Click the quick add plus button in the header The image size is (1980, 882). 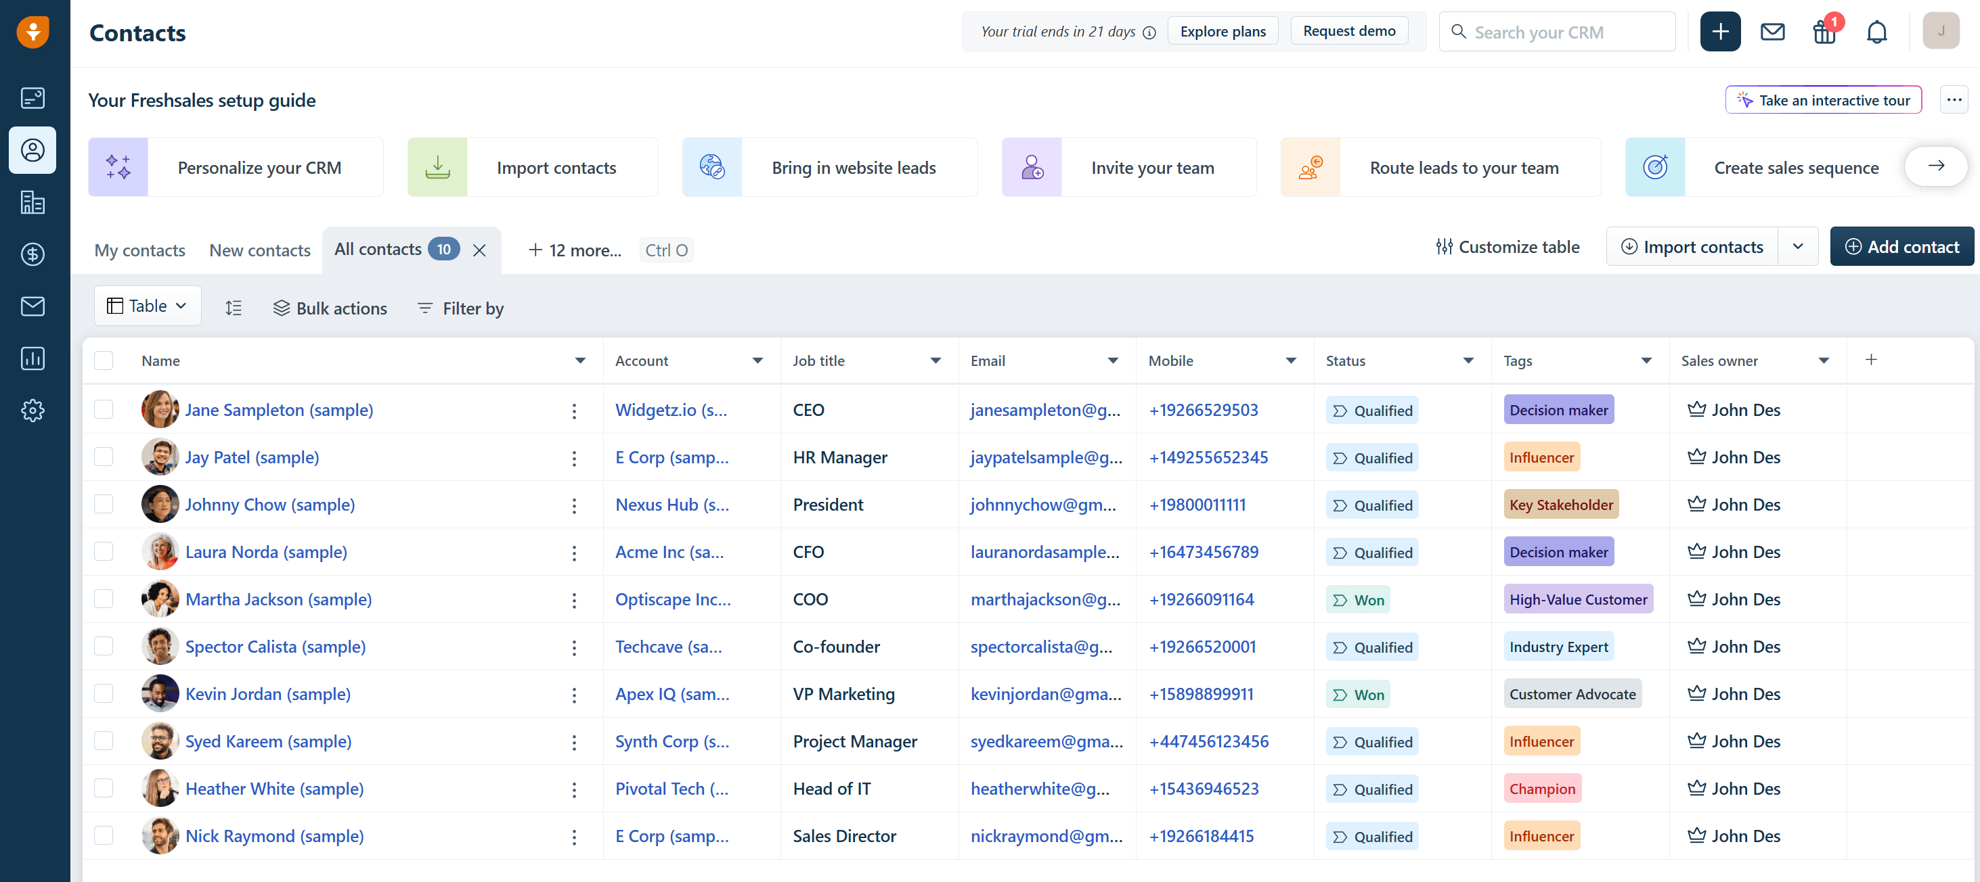point(1720,32)
